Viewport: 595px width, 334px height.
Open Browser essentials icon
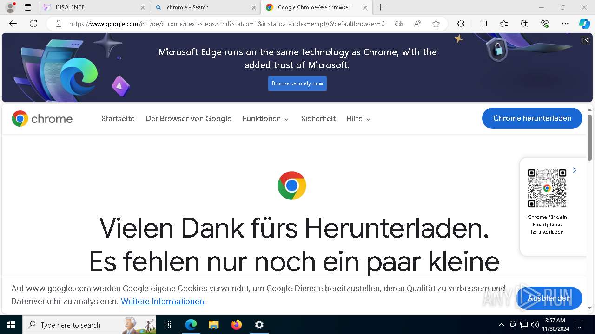pyautogui.click(x=545, y=24)
